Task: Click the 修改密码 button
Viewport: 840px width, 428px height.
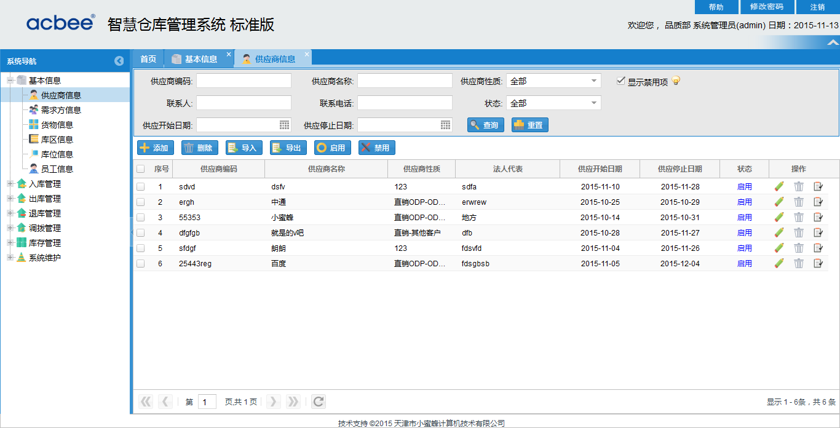Action: pyautogui.click(x=767, y=7)
